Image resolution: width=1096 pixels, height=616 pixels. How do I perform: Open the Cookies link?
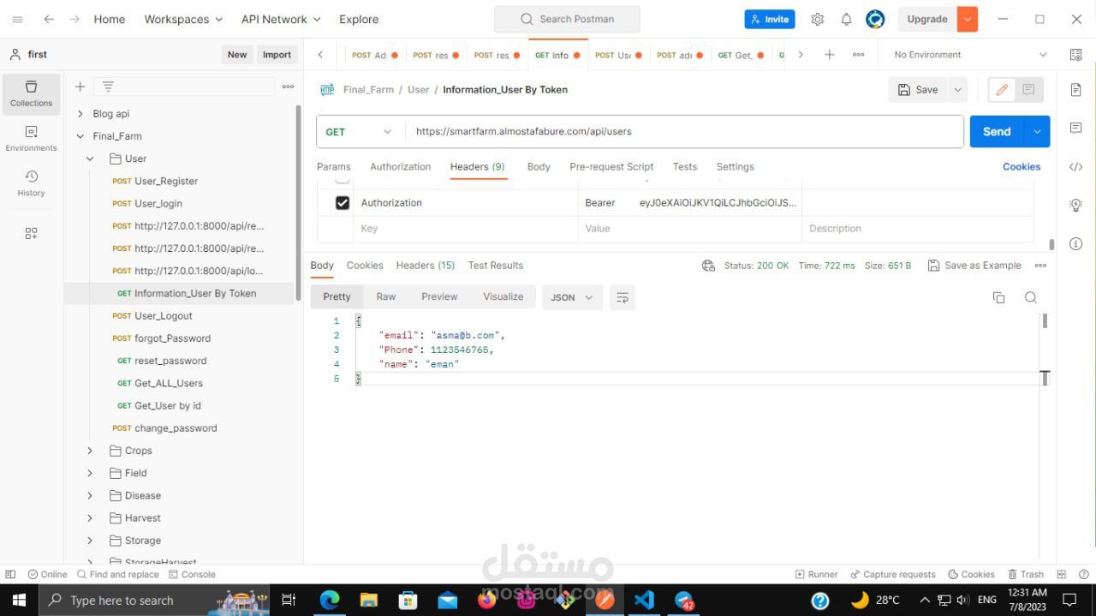(x=1022, y=167)
